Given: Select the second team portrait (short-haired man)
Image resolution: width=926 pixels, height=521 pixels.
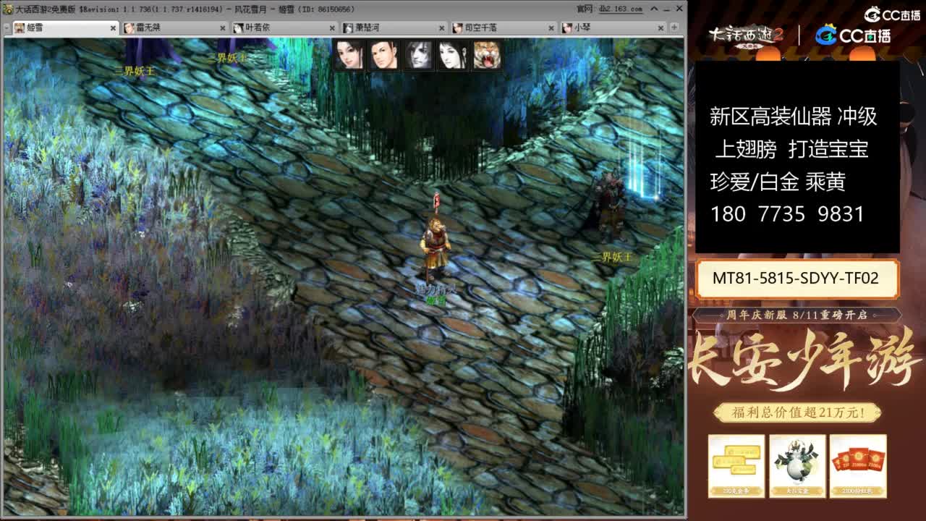Looking at the screenshot, I should pos(383,55).
